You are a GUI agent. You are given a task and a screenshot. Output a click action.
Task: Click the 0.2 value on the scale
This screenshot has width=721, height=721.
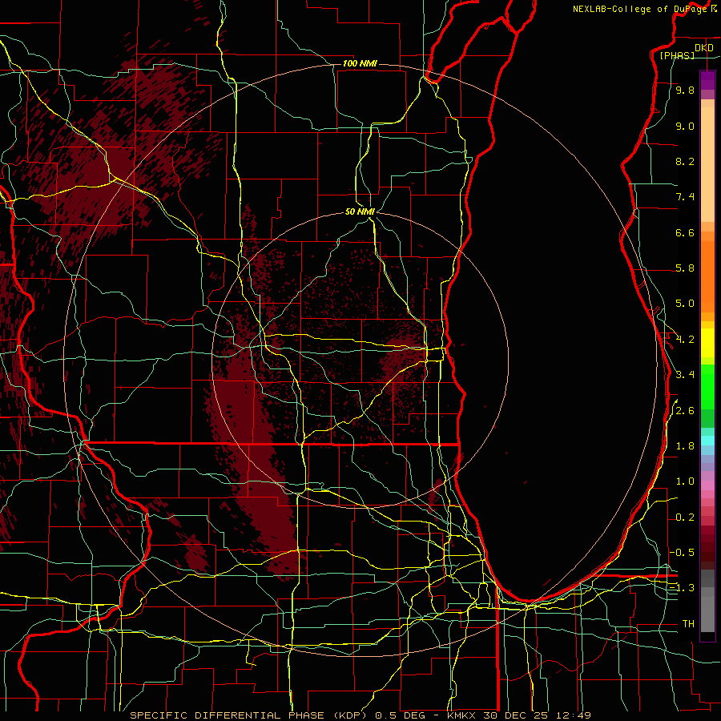point(685,518)
